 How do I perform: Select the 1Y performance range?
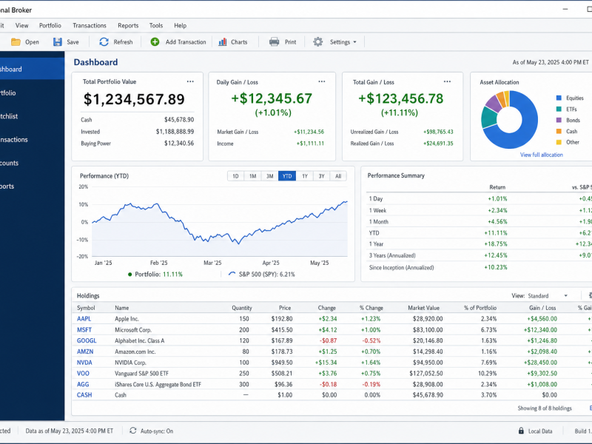click(x=305, y=176)
